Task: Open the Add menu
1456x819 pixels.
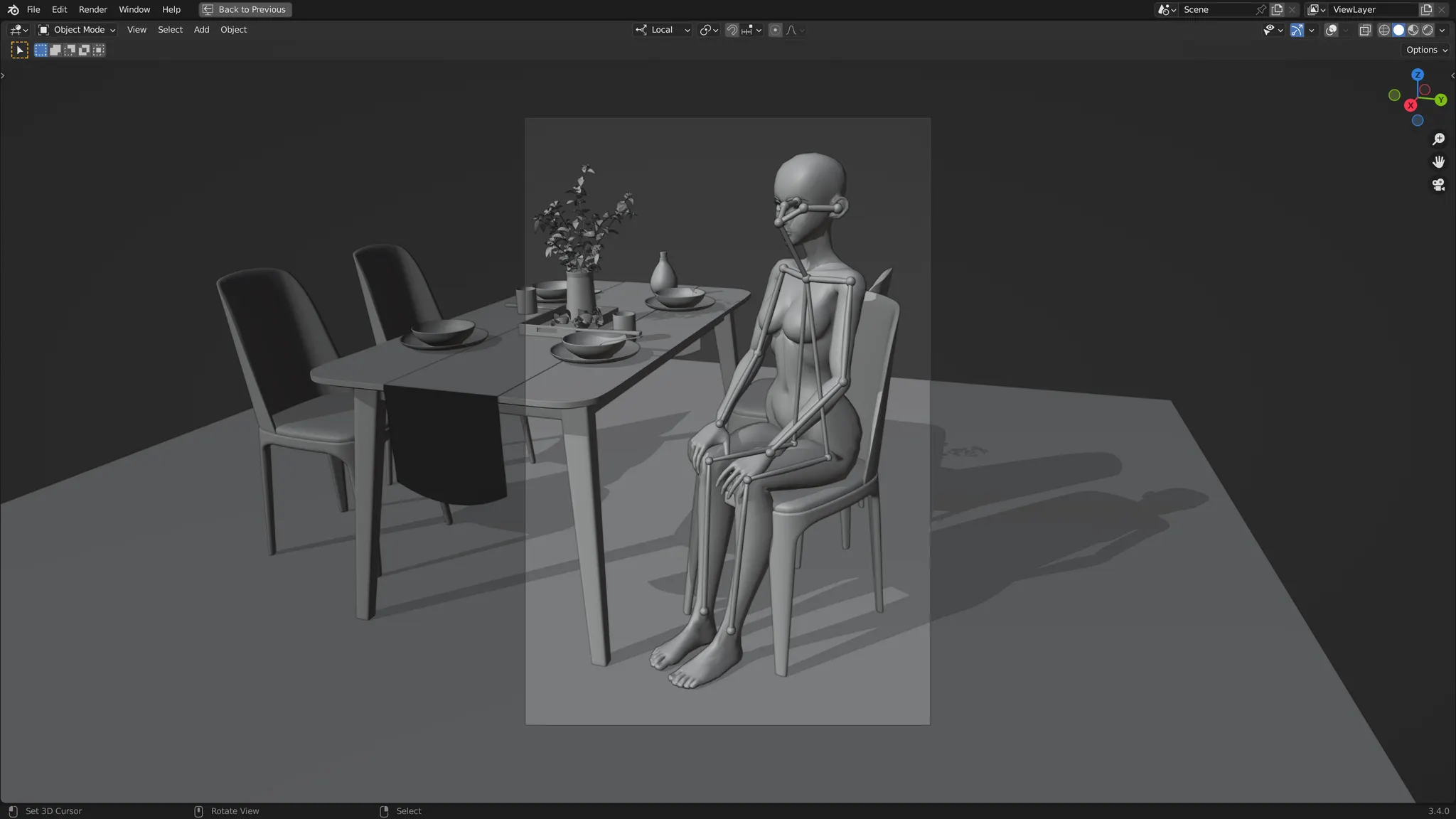Action: pos(201,30)
